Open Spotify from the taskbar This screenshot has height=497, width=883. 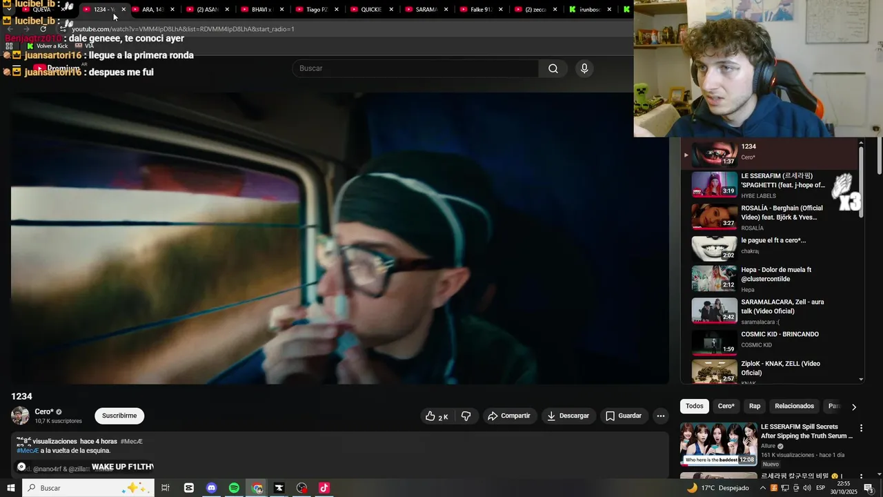pyautogui.click(x=234, y=488)
